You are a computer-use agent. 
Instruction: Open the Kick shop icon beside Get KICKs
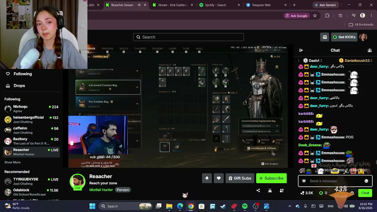tap(325, 37)
